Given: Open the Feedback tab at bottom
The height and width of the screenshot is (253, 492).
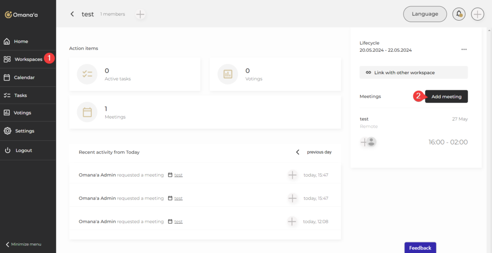Looking at the screenshot, I should pos(420,248).
